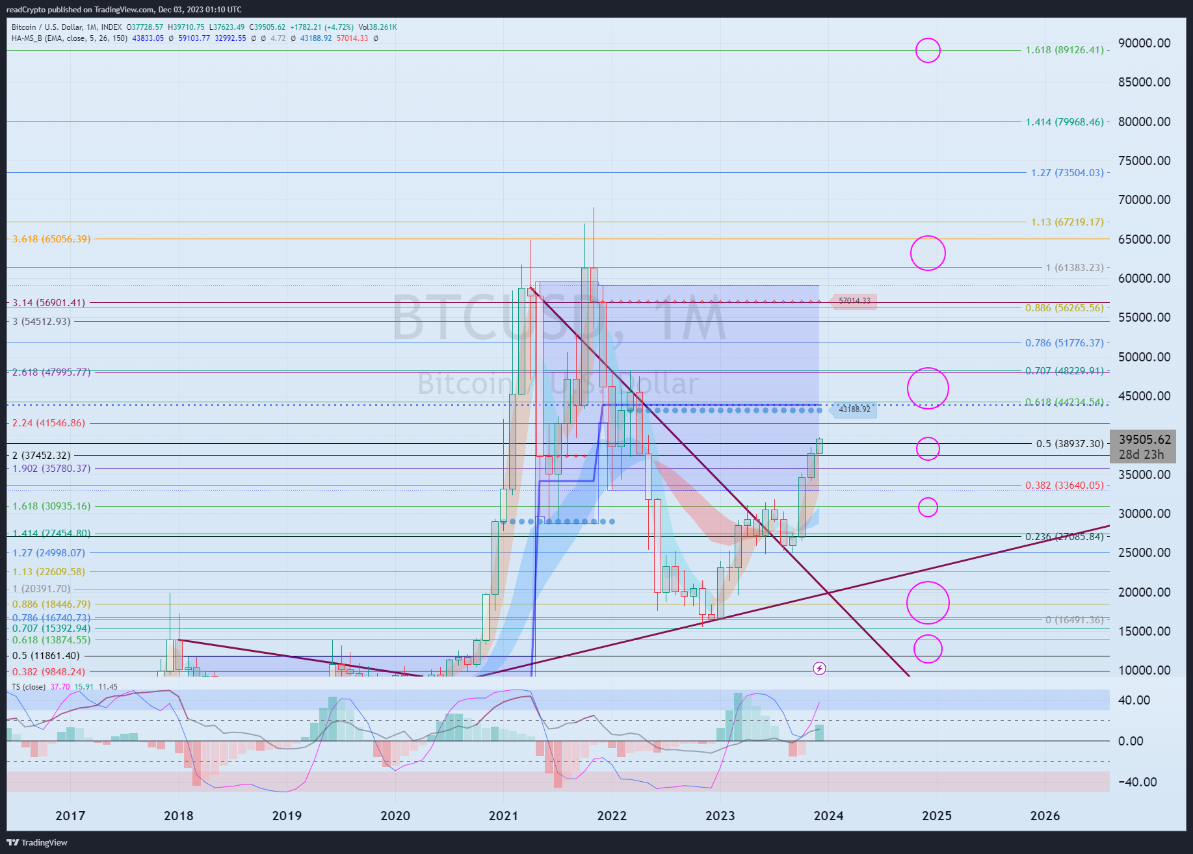
Task: Click the 1.618 (30935.16) extension label
Action: 51,506
